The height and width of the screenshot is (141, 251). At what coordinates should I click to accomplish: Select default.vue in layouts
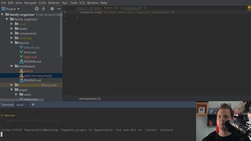pyautogui.click(x=31, y=47)
